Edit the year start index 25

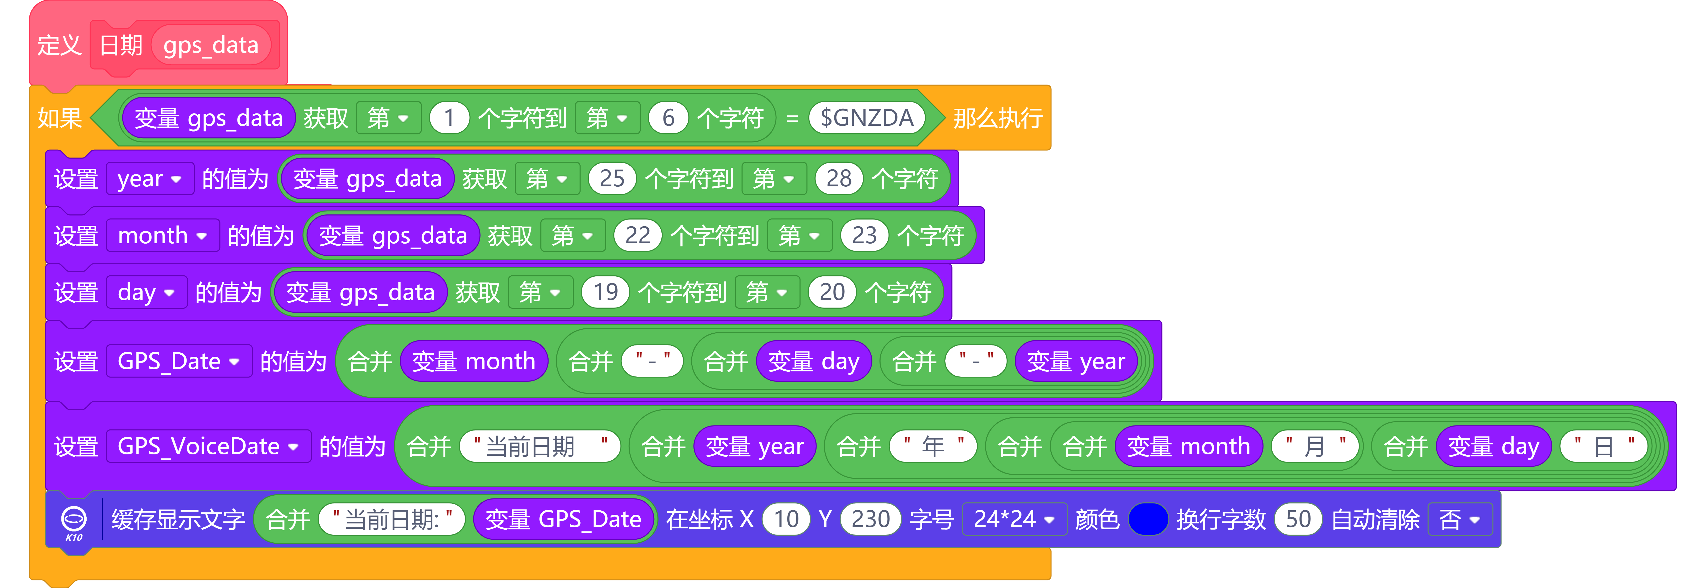(x=612, y=179)
